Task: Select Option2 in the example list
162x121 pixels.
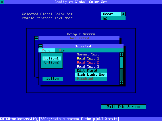Action: click(x=51, y=63)
